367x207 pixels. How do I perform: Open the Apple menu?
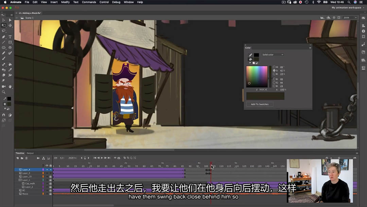5,2
